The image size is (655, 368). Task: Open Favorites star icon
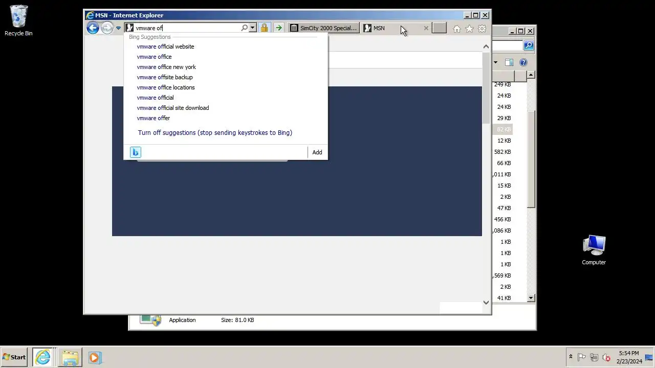[x=469, y=29]
